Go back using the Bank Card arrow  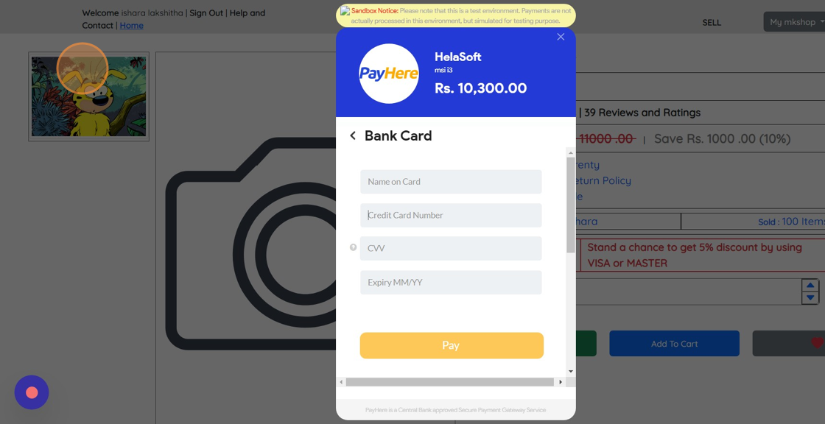pos(353,135)
